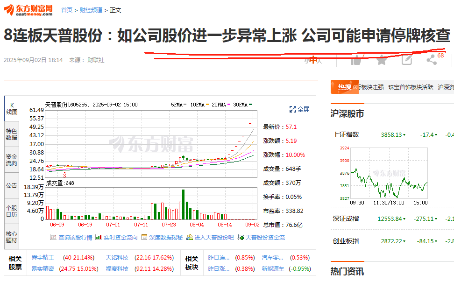
Task: Click 沪深股市 section heading
Action: [x=347, y=113]
